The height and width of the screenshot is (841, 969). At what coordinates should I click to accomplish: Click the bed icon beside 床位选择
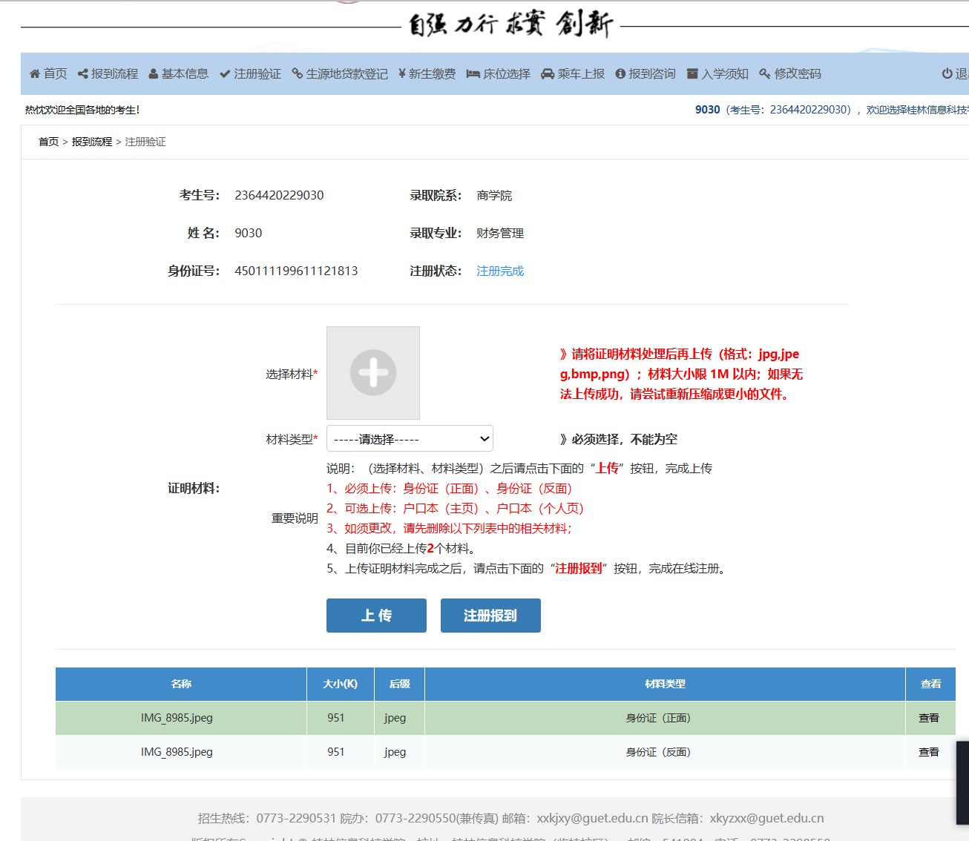pyautogui.click(x=473, y=74)
